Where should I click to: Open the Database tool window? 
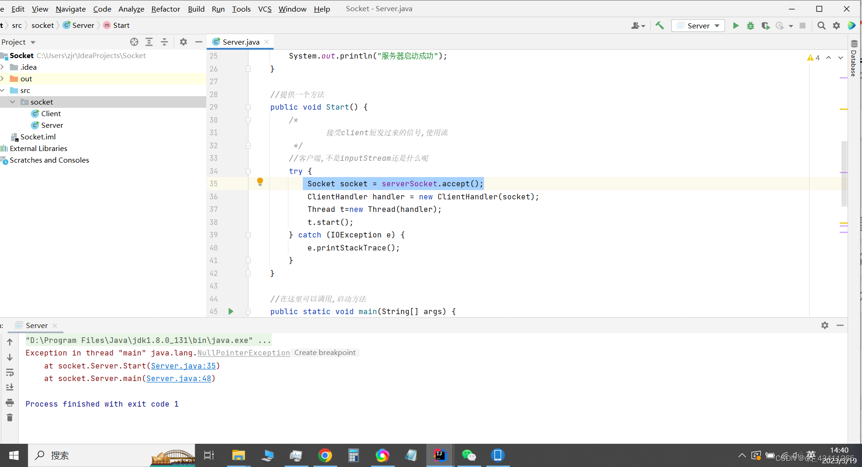point(854,63)
